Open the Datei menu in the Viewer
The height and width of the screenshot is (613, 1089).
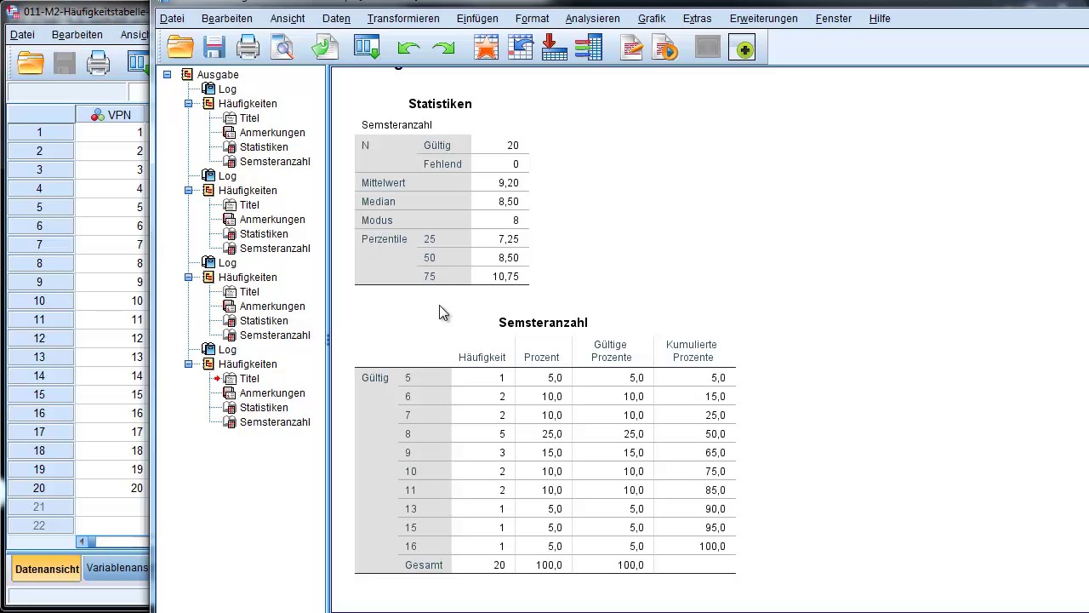[x=172, y=18]
